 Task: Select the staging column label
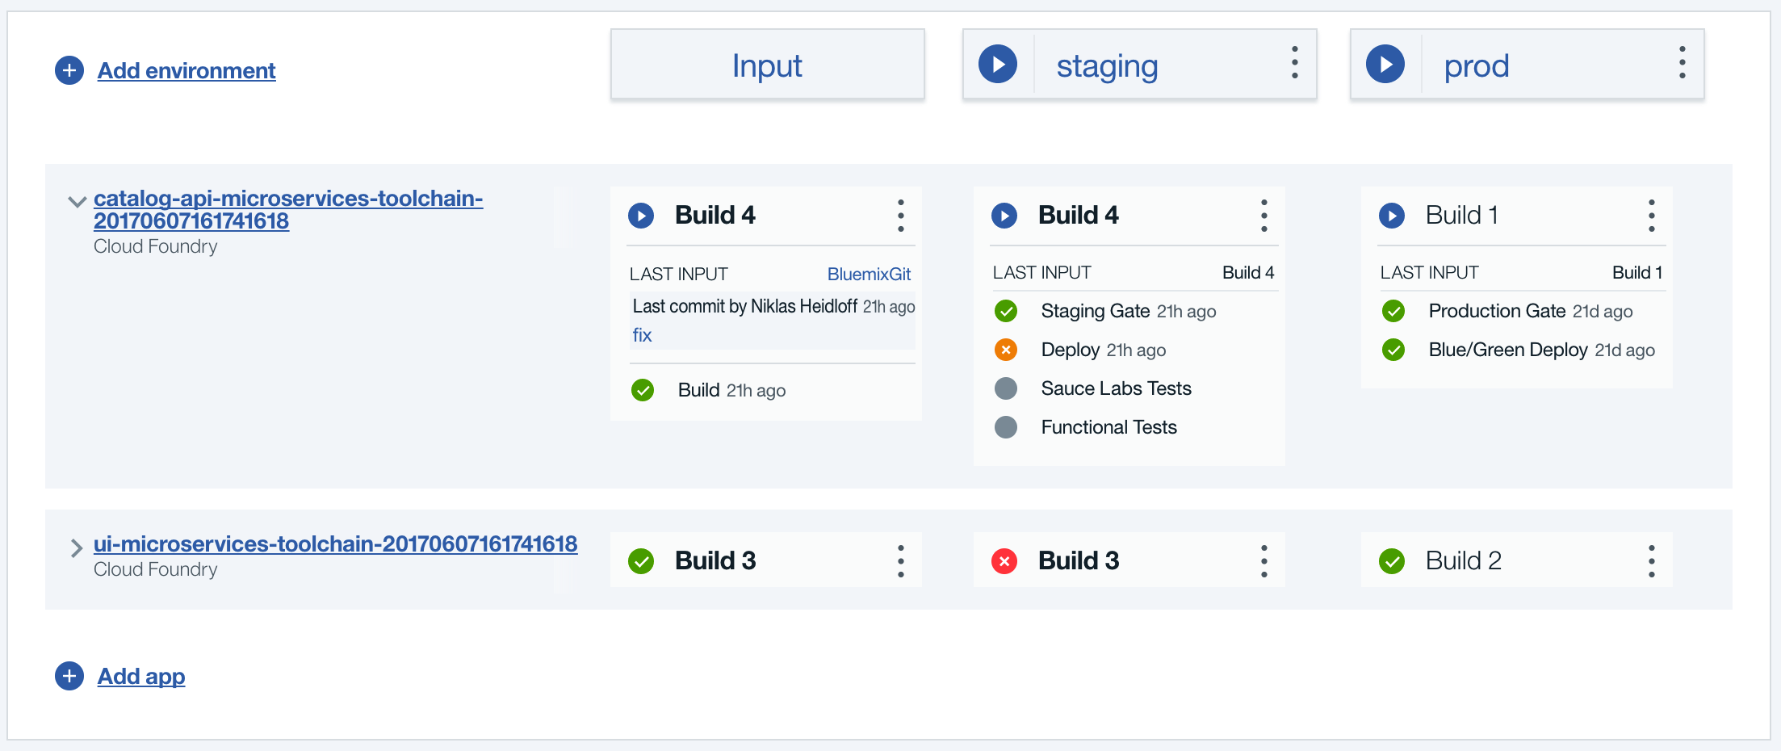click(1107, 66)
